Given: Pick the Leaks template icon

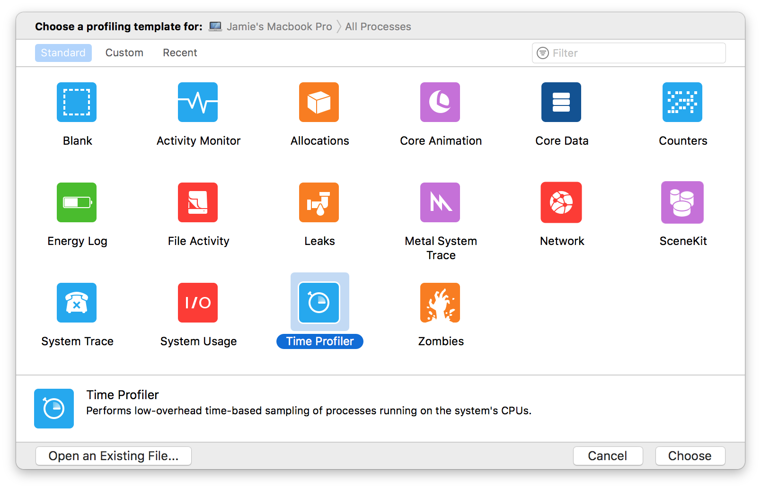Looking at the screenshot, I should (319, 202).
